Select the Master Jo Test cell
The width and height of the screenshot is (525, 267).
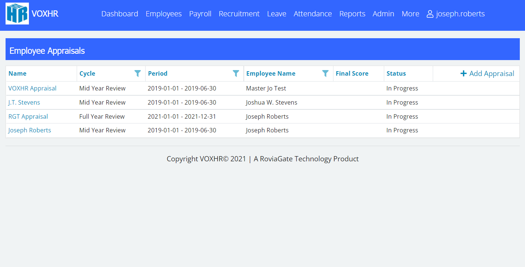266,88
